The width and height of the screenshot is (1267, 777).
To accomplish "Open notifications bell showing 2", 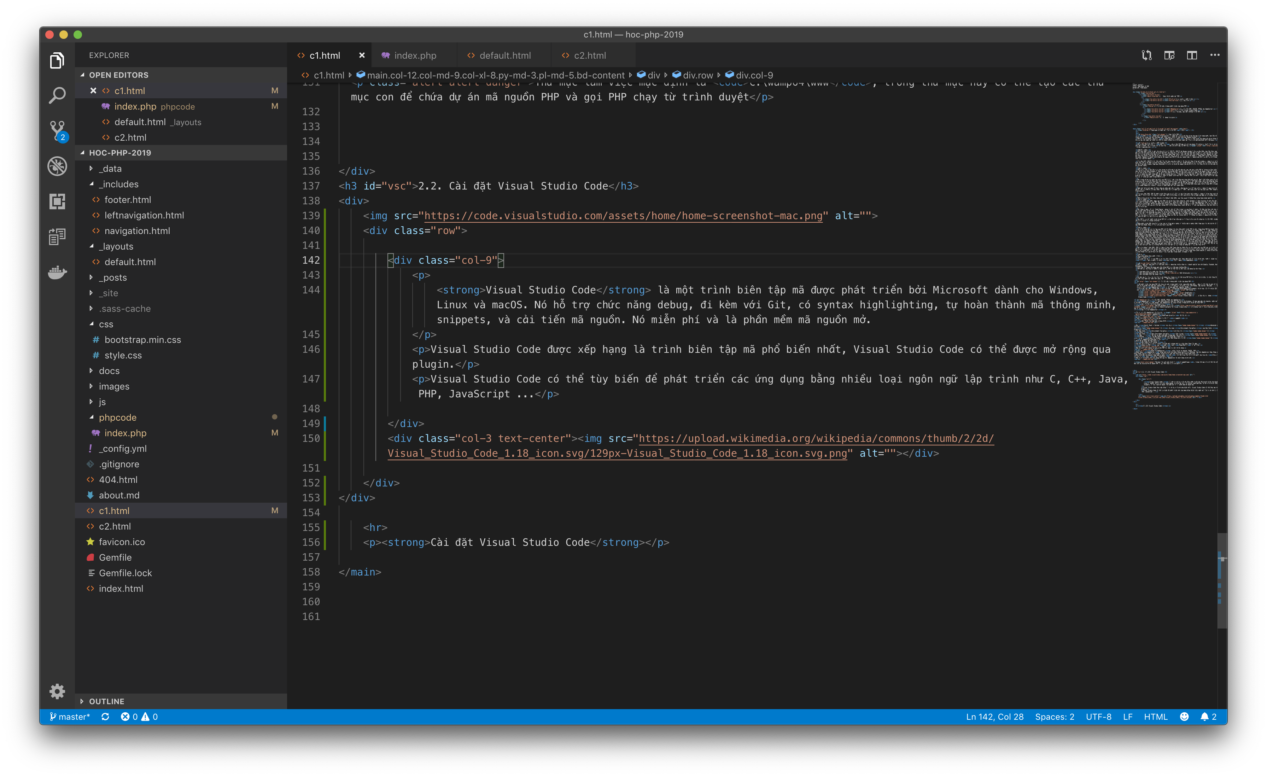I will pos(1208,716).
